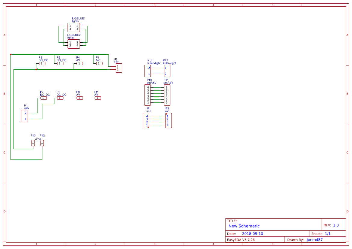
Task: Select the LIGBLUE1 lights component symbol
Action: [x=74, y=27]
